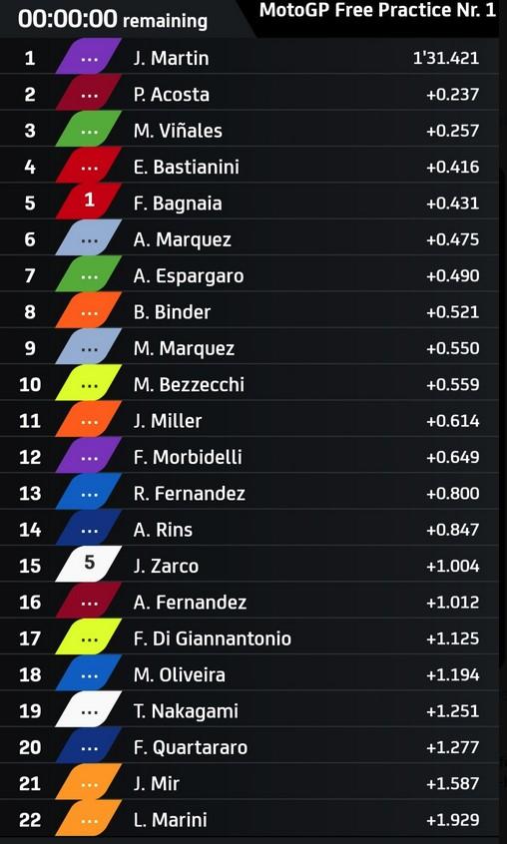Tap the amber team badge next to L. Marini

point(88,819)
